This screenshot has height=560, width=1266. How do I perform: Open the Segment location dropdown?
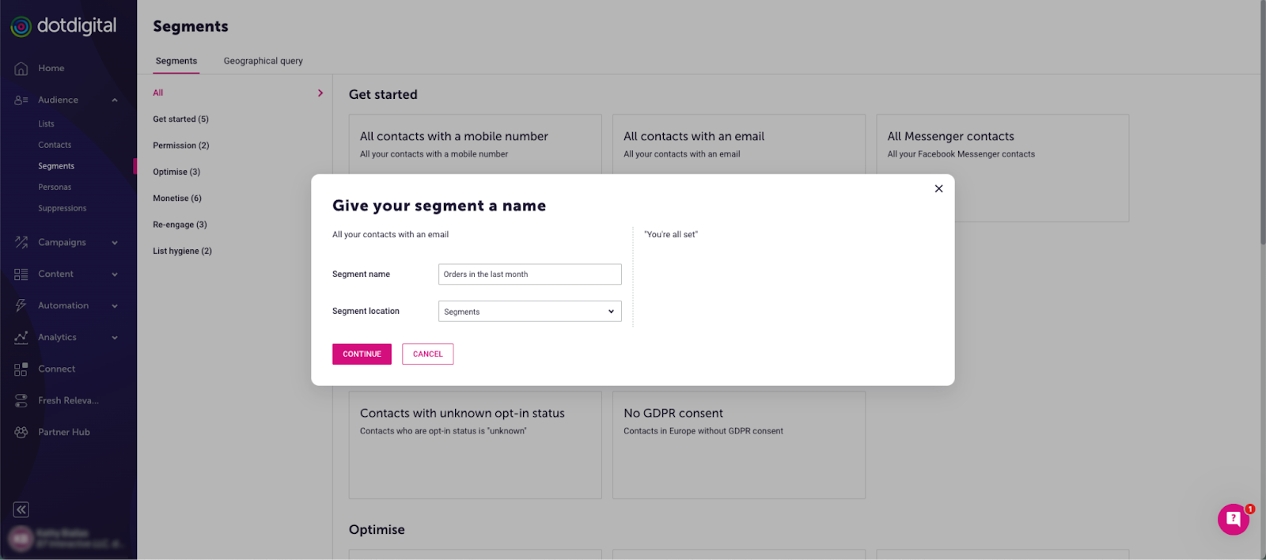[x=529, y=312]
